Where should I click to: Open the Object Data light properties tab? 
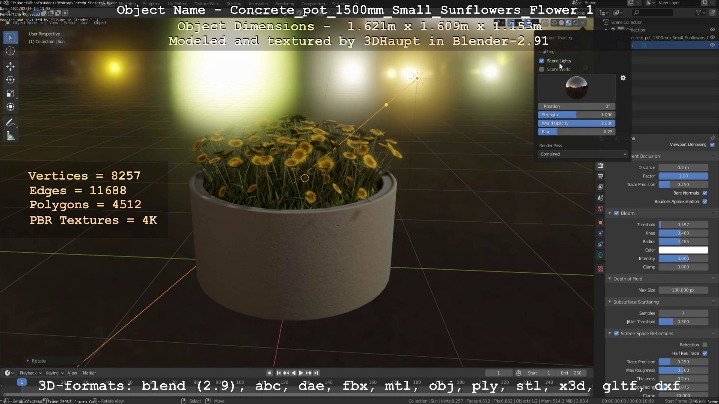[600, 255]
